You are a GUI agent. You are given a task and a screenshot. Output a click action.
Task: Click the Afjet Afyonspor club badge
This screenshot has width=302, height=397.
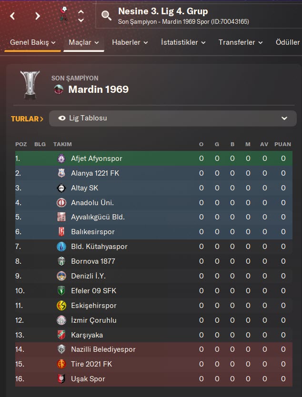tap(61, 159)
